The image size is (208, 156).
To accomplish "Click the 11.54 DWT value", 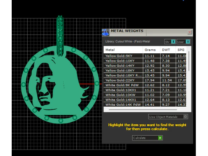I will pyautogui.click(x=167, y=80).
